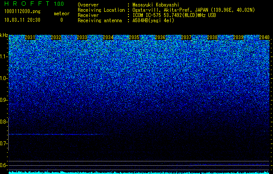Click the 0.8 kHz axis label
This screenshot has height=174, width=273.
[3, 122]
